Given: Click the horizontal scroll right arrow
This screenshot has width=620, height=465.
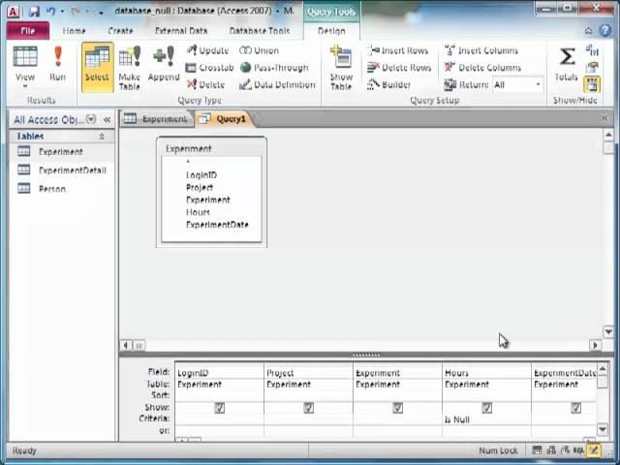Looking at the screenshot, I should 595,345.
